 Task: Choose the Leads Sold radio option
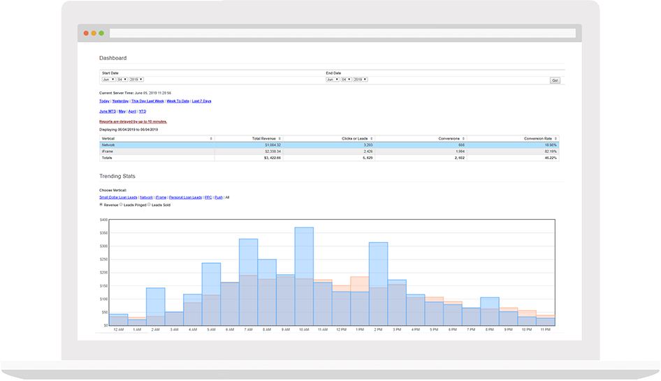click(x=150, y=205)
